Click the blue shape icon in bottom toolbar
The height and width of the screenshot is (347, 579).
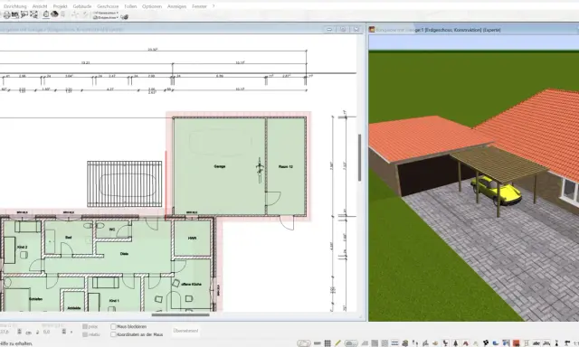pos(495,343)
